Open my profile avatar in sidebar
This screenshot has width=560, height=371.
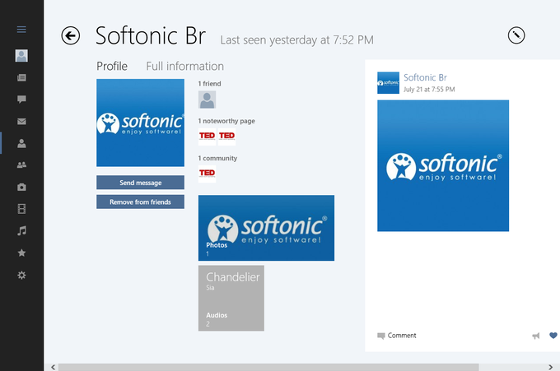pyautogui.click(x=21, y=56)
